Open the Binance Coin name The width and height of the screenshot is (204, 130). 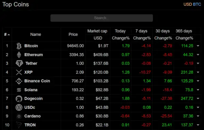[37, 81]
